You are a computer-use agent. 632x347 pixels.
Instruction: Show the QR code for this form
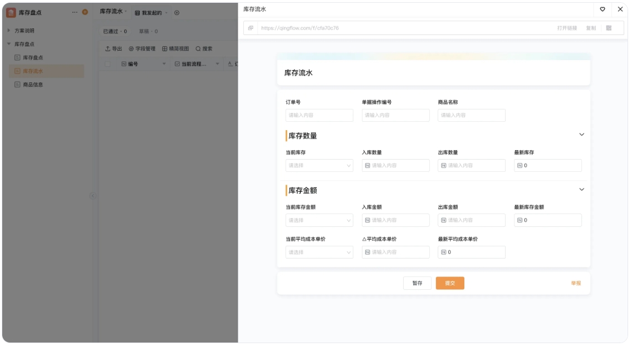click(609, 28)
